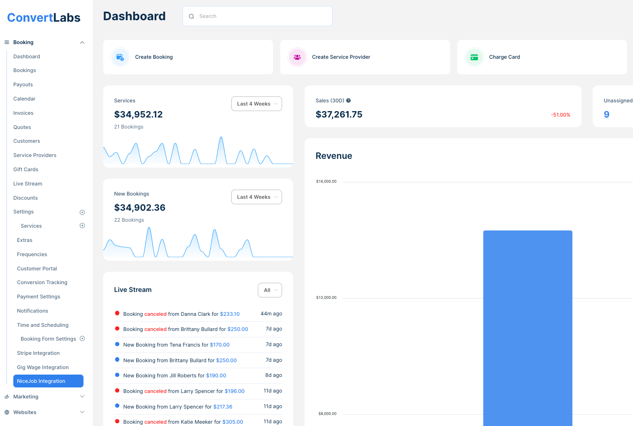The height and width of the screenshot is (426, 633).
Task: Click the Sales (30D) help question icon
Action: click(349, 101)
